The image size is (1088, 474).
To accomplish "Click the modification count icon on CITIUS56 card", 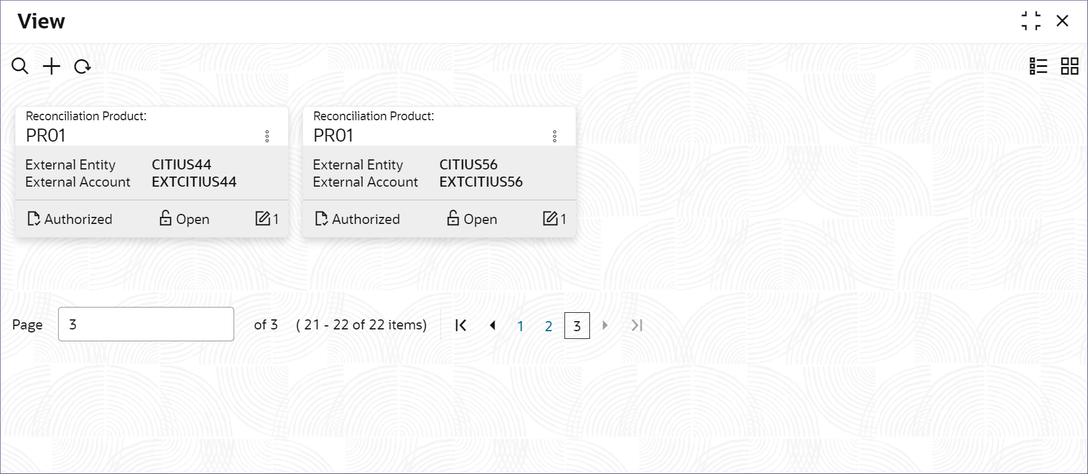I will pyautogui.click(x=550, y=219).
